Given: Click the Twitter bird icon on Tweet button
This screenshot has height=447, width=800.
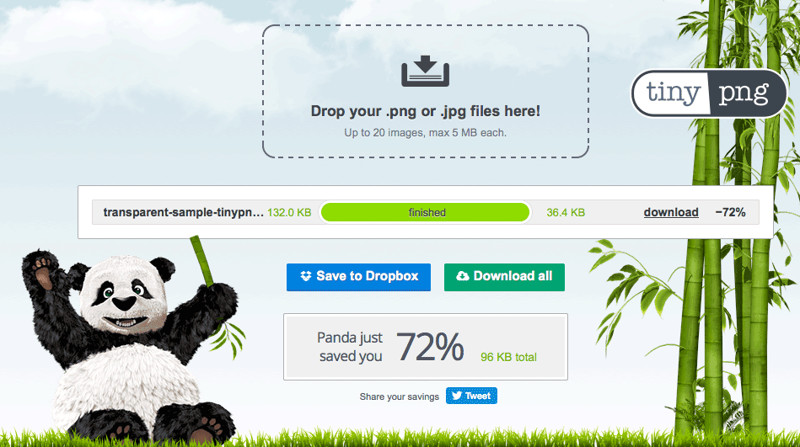Looking at the screenshot, I should [457, 396].
